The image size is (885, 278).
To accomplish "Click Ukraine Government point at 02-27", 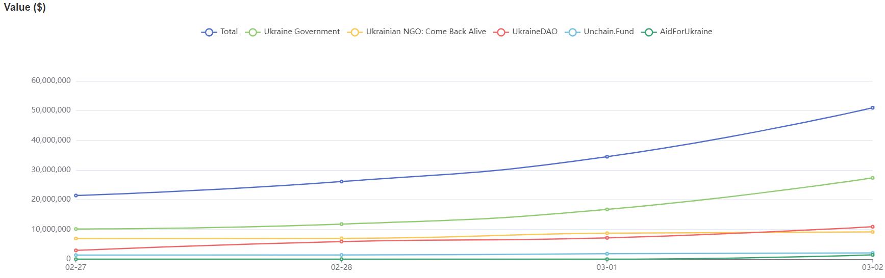I will pyautogui.click(x=76, y=229).
